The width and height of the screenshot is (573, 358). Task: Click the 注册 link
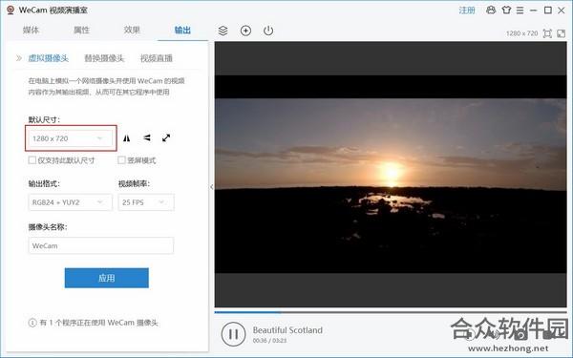point(467,11)
